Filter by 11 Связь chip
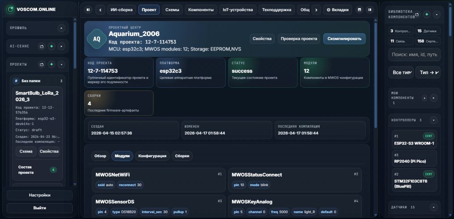This screenshot has height=219, width=454. coord(401,41)
